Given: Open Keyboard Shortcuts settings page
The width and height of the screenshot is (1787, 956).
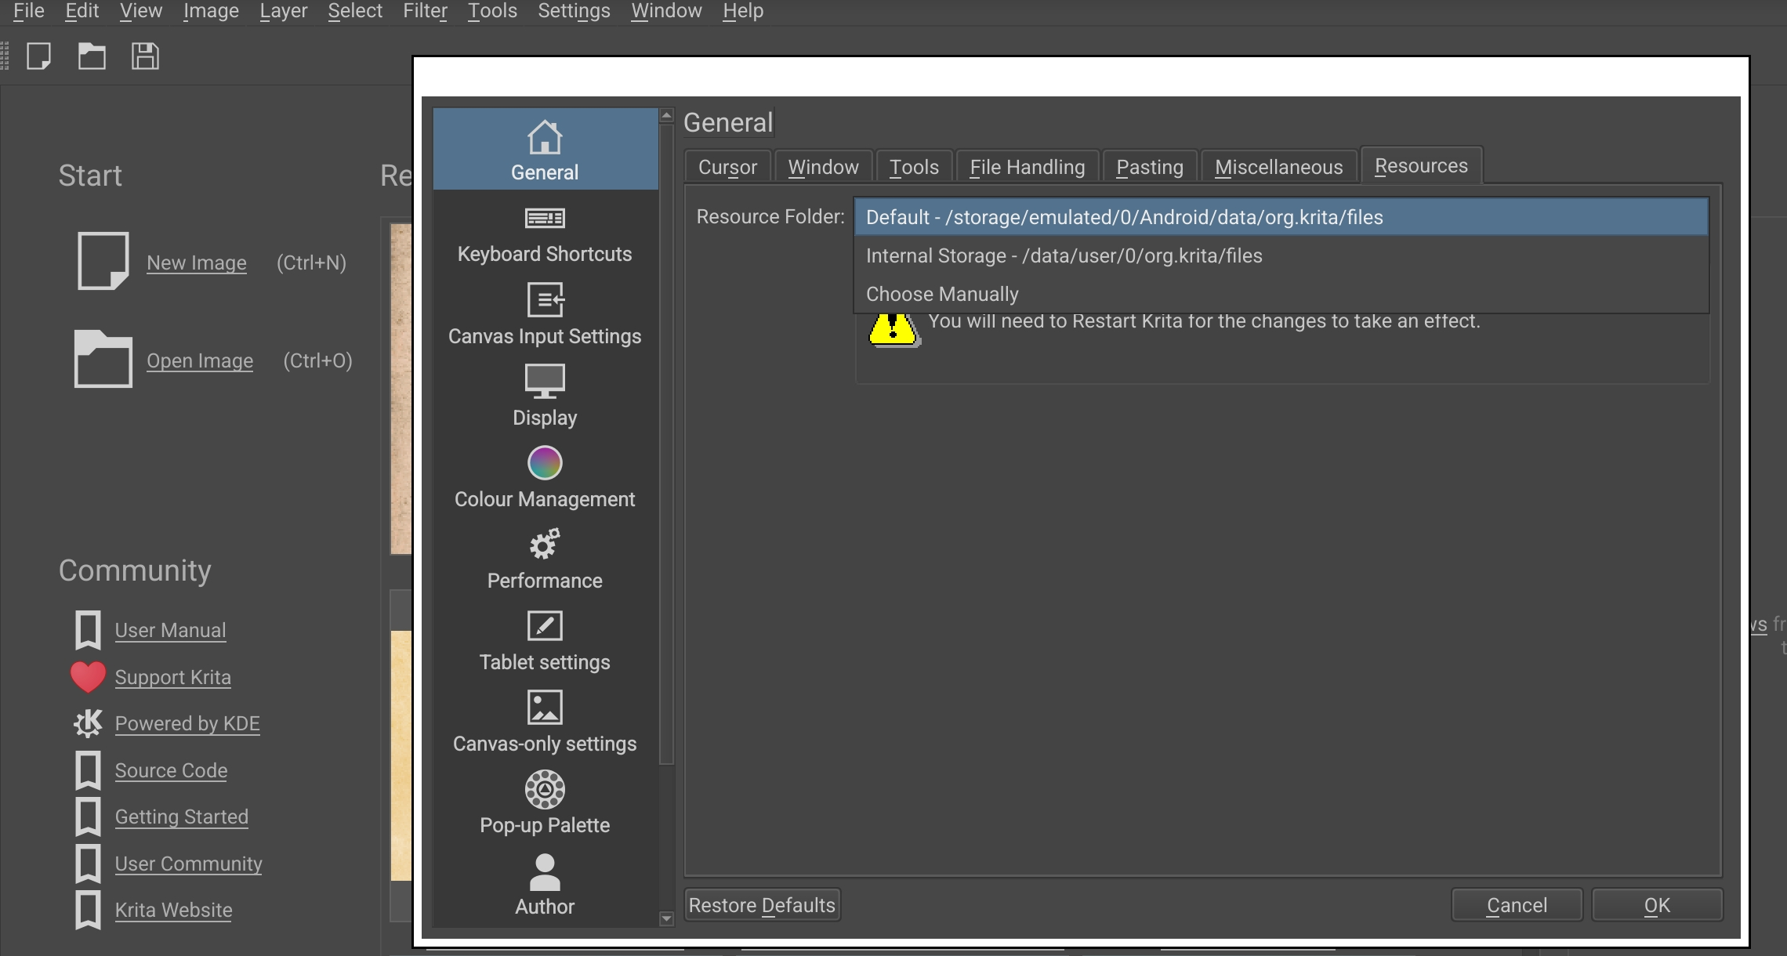Looking at the screenshot, I should [x=545, y=234].
